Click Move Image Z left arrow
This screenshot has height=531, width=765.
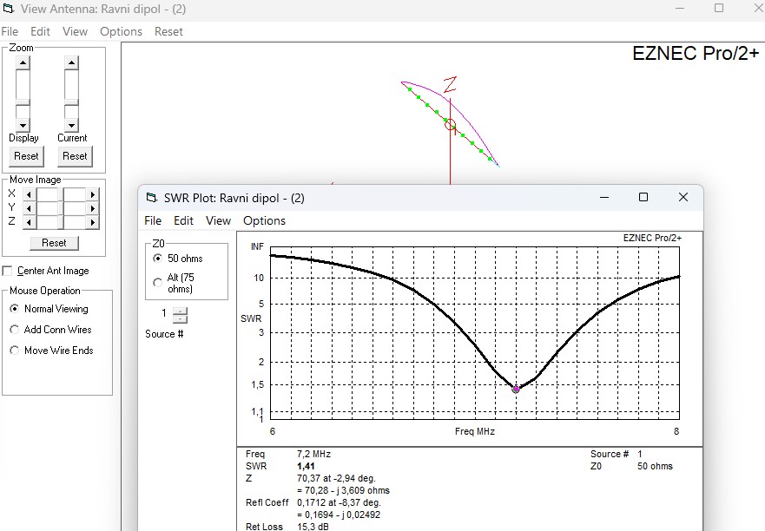[x=29, y=222]
